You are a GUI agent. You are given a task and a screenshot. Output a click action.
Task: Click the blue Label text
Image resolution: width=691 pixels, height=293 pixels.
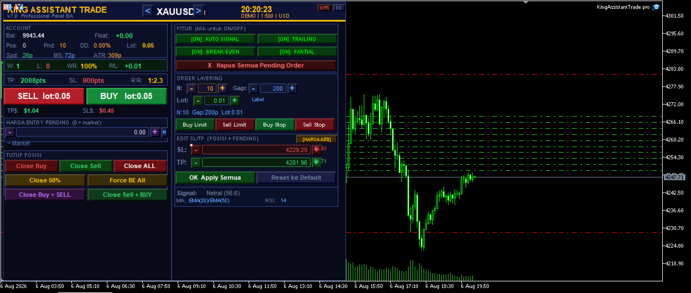258,100
